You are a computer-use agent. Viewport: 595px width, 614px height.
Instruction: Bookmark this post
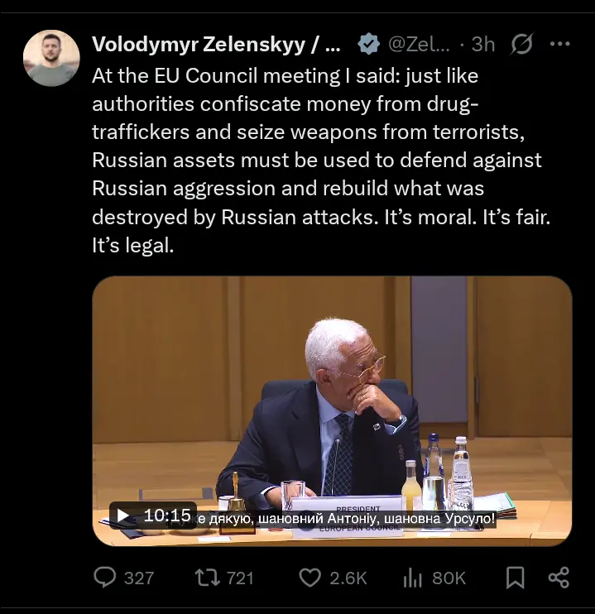(515, 577)
